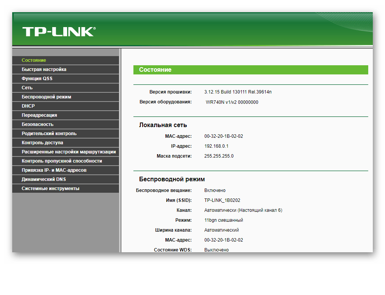Viewport: 385px width, 295px height.
Task: Go to Безопасность menu
Action: (x=37, y=124)
